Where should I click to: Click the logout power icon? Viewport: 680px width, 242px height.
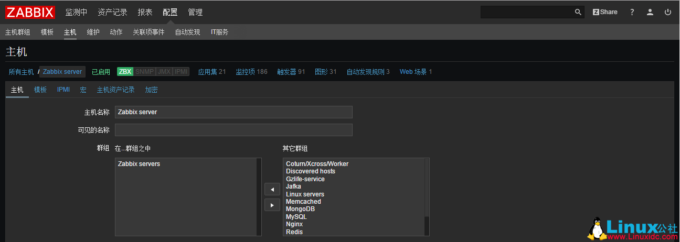click(x=668, y=12)
